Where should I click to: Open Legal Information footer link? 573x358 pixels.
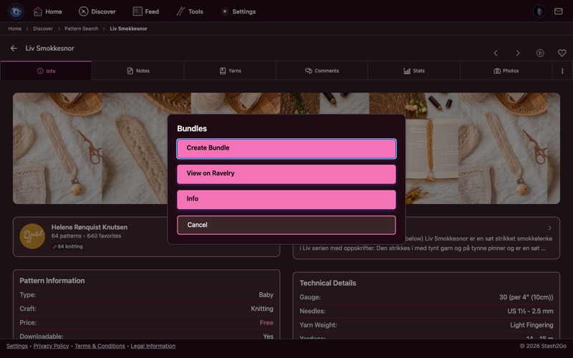153,346
